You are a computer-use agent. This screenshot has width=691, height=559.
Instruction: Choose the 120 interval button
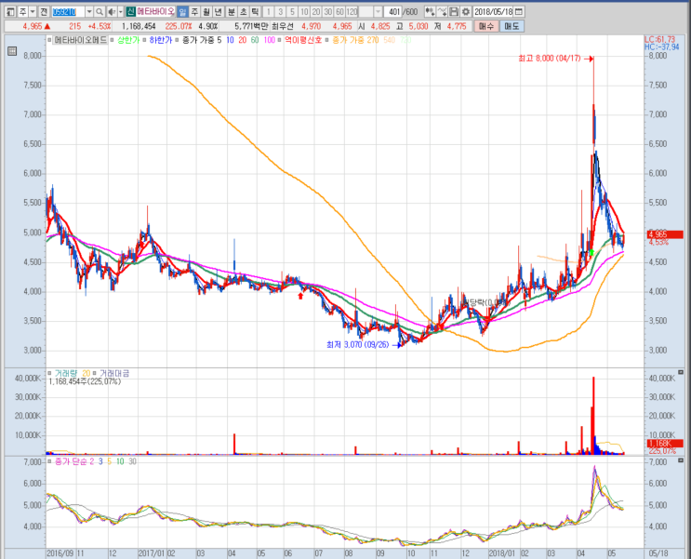coord(352,12)
